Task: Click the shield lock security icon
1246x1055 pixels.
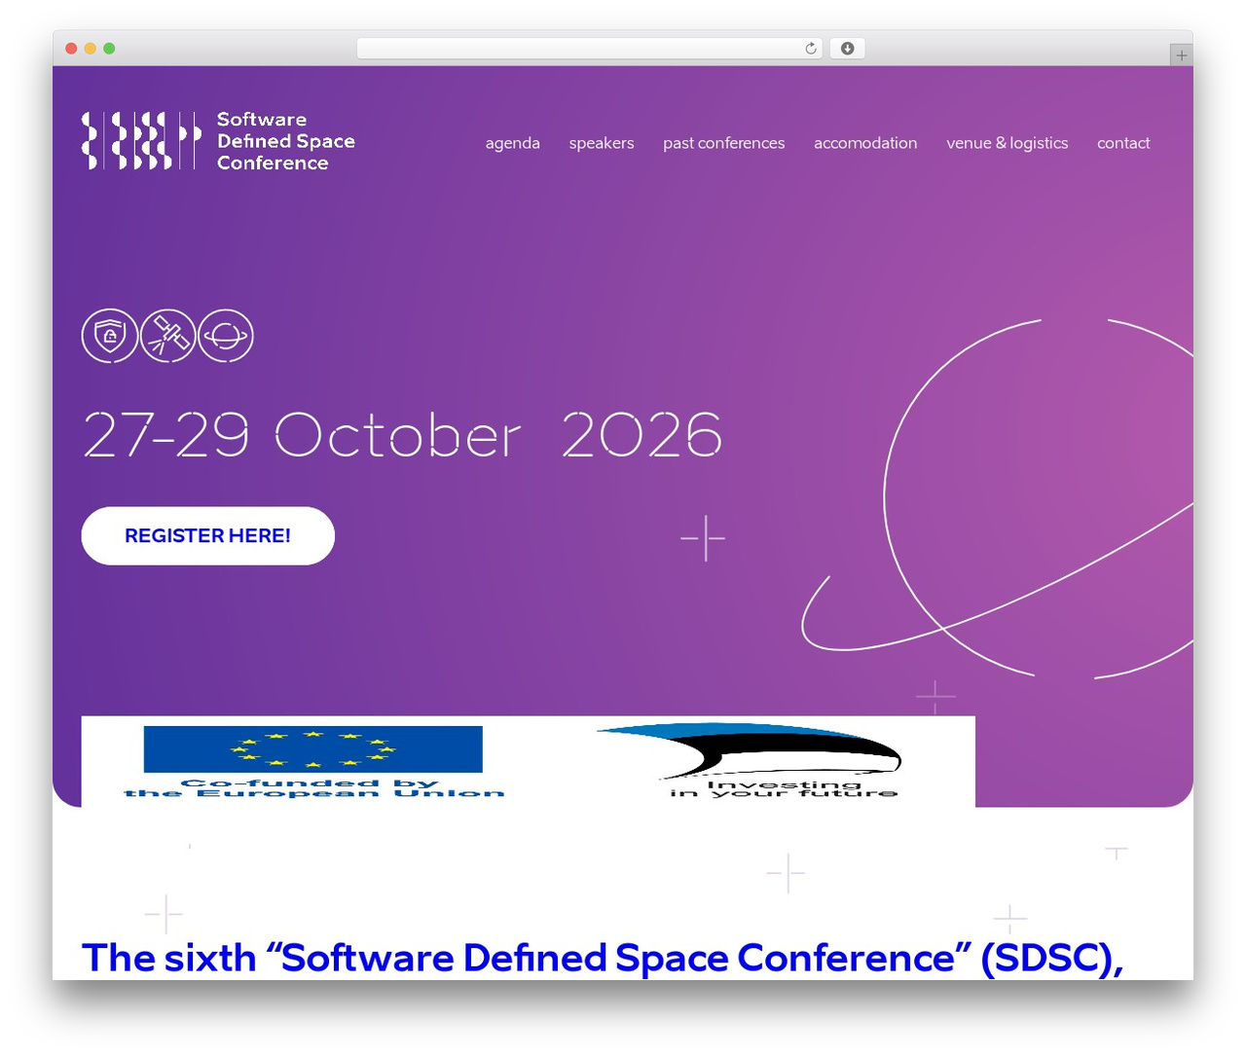Action: (110, 336)
